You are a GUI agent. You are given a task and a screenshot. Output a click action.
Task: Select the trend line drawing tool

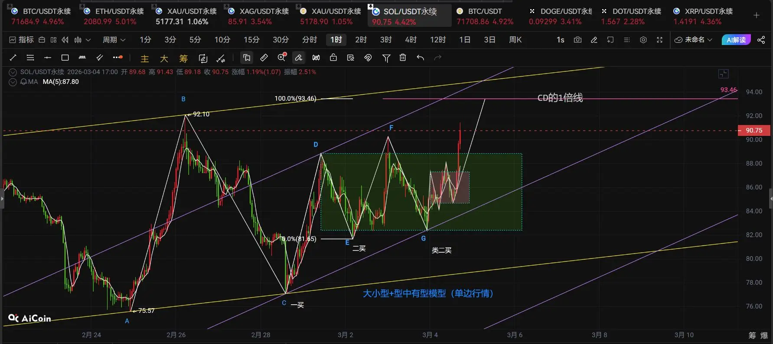click(x=13, y=58)
